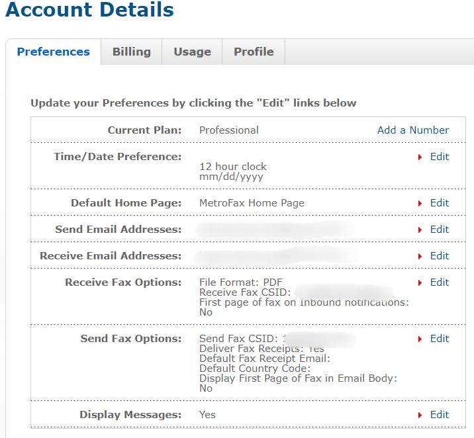Edit the Default Home Page setting
474x438 pixels.
440,203
